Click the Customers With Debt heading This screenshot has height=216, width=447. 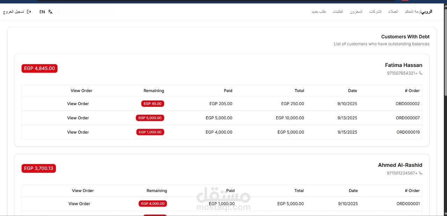[x=405, y=37]
